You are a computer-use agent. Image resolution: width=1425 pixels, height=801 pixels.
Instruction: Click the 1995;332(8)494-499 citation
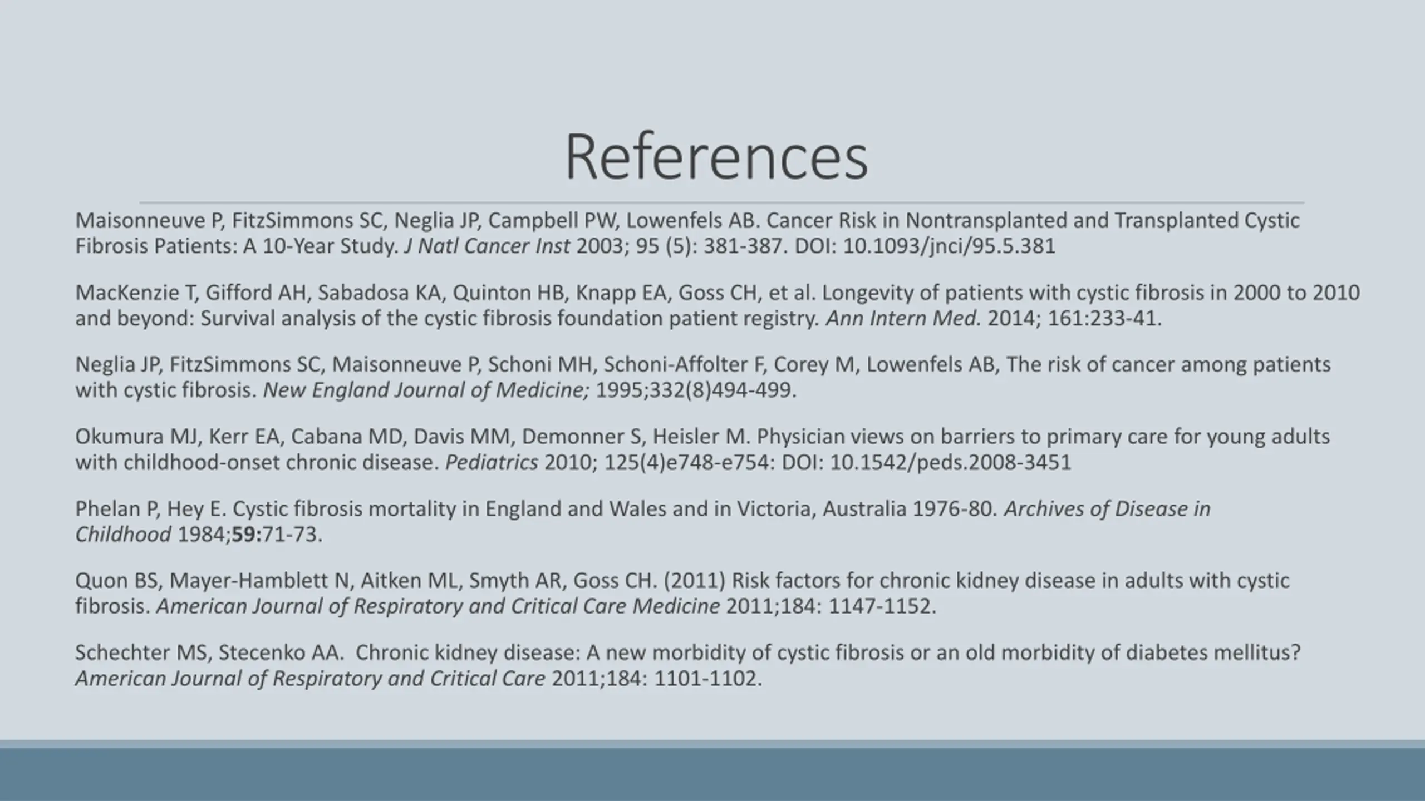coord(696,390)
